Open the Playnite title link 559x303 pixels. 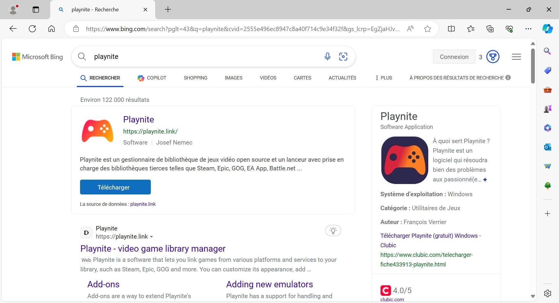[x=139, y=119]
